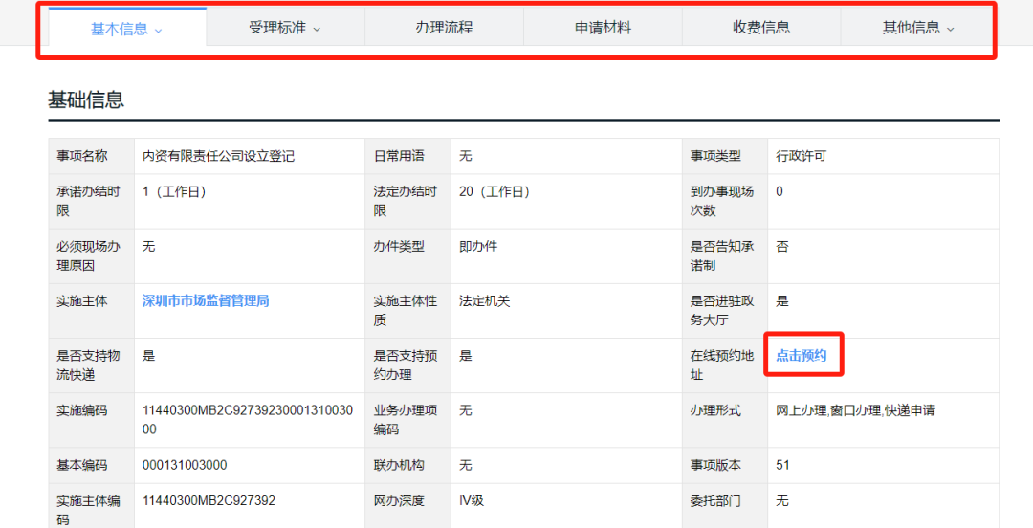Expand the 其他信息 tab dropdown arrow
1033x528 pixels.
pos(951,30)
